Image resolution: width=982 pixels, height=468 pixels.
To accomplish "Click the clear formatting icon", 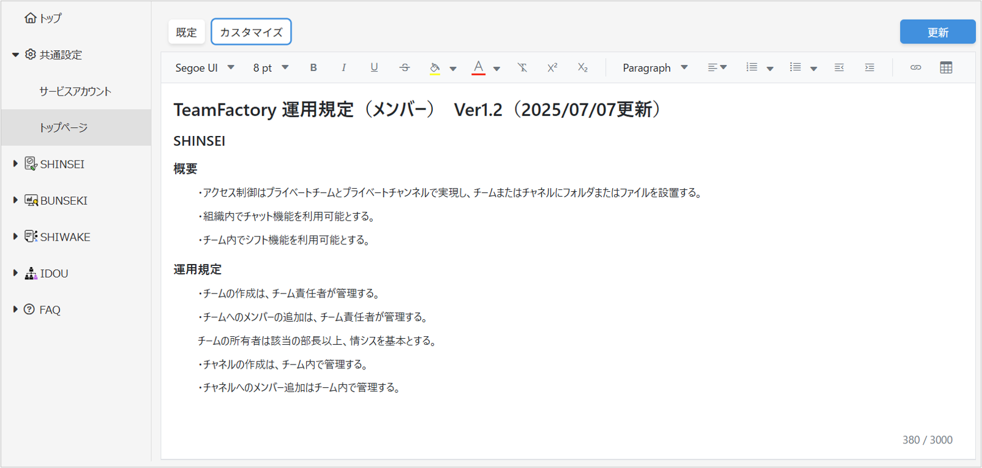I will (522, 67).
